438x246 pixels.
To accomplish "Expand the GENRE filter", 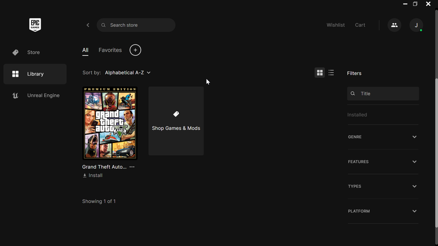I will (x=383, y=137).
